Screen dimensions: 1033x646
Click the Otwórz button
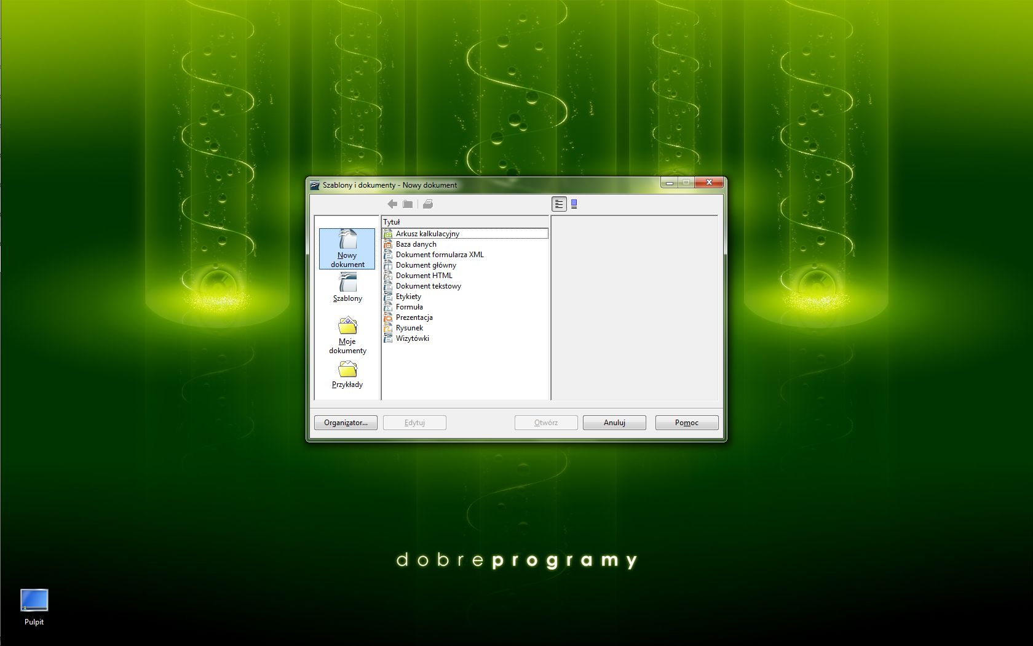pyautogui.click(x=546, y=423)
